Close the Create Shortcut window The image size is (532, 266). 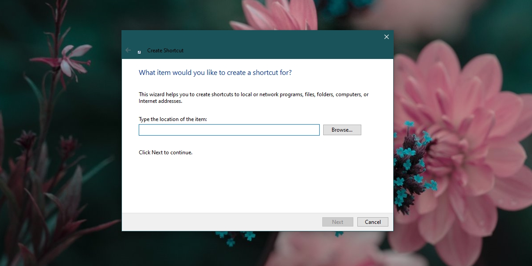click(386, 37)
